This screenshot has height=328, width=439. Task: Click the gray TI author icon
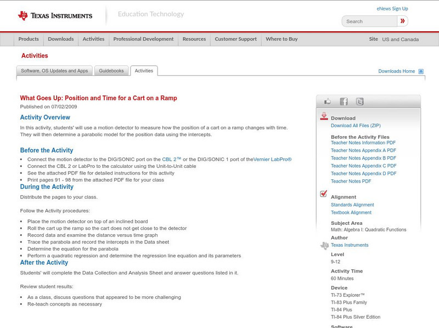point(324,245)
